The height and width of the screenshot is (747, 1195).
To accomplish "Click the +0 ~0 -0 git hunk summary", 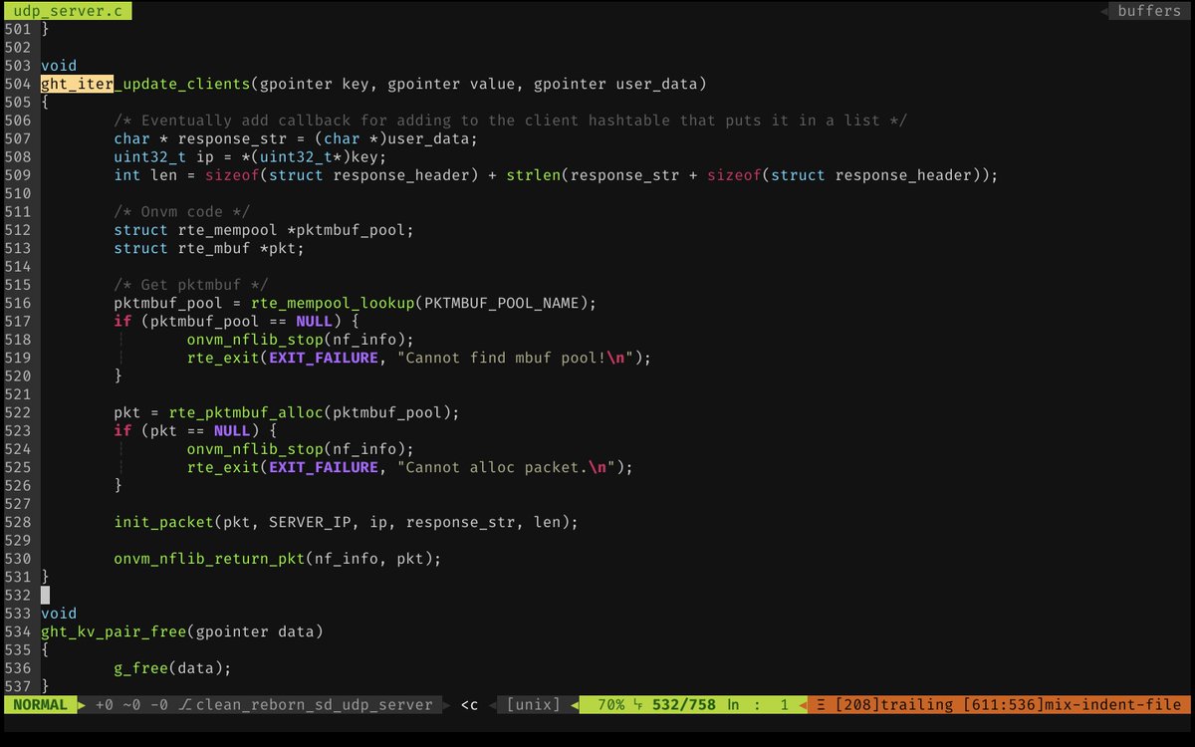I will click(x=132, y=704).
